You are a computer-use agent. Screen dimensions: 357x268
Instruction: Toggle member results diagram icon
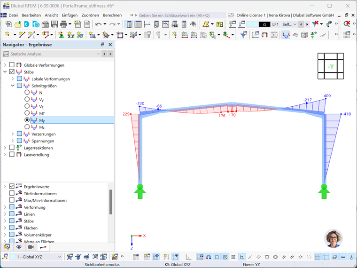click(286, 35)
